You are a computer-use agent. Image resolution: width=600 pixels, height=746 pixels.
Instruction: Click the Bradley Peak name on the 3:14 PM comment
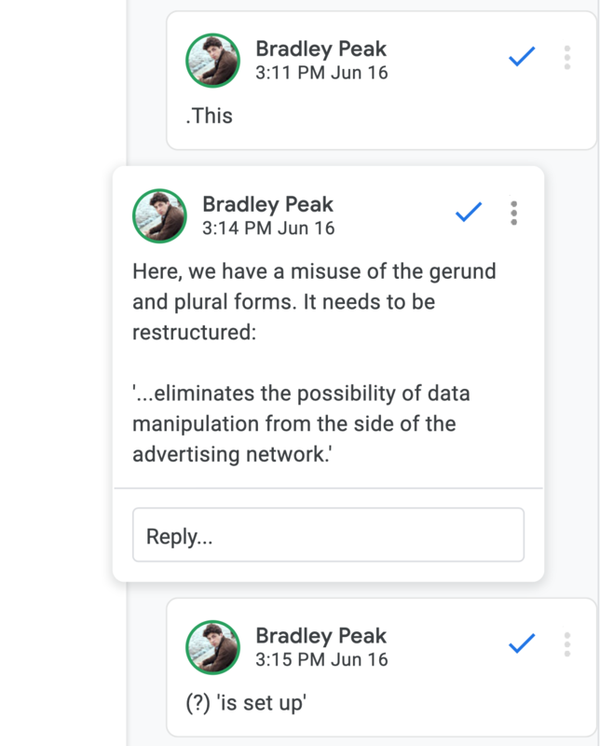click(267, 203)
